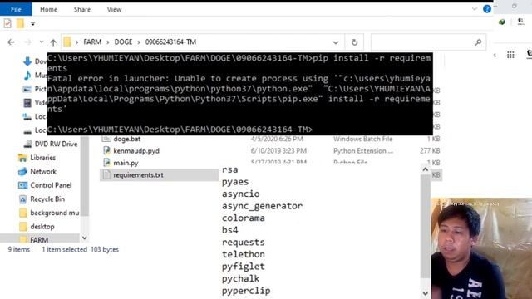Select doge.bat file

point(127,139)
